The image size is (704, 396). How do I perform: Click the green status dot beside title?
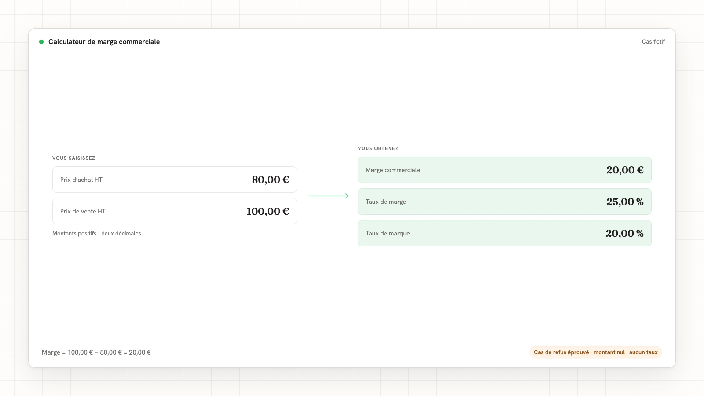41,42
